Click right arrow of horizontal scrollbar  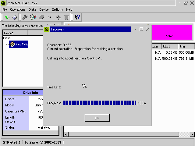[192, 134]
